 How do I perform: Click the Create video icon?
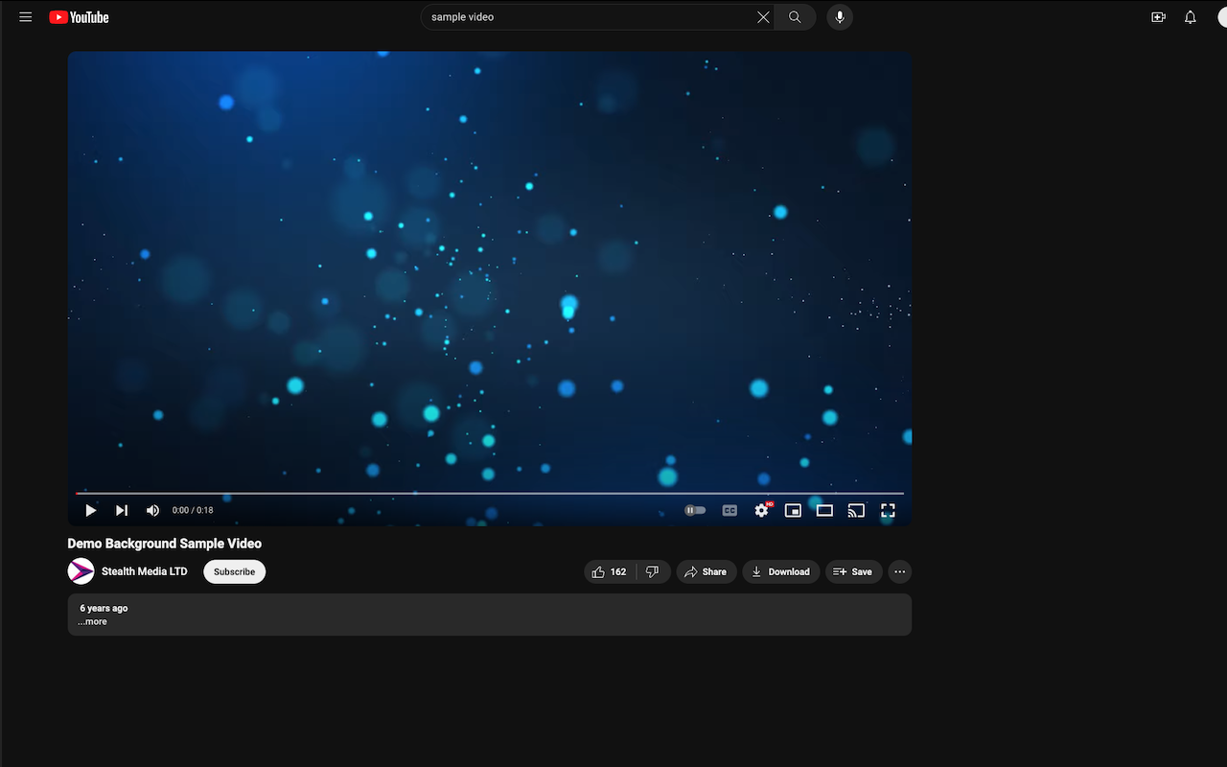[1158, 17]
